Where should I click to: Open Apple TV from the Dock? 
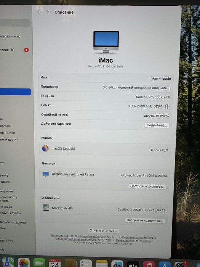tap(133, 264)
